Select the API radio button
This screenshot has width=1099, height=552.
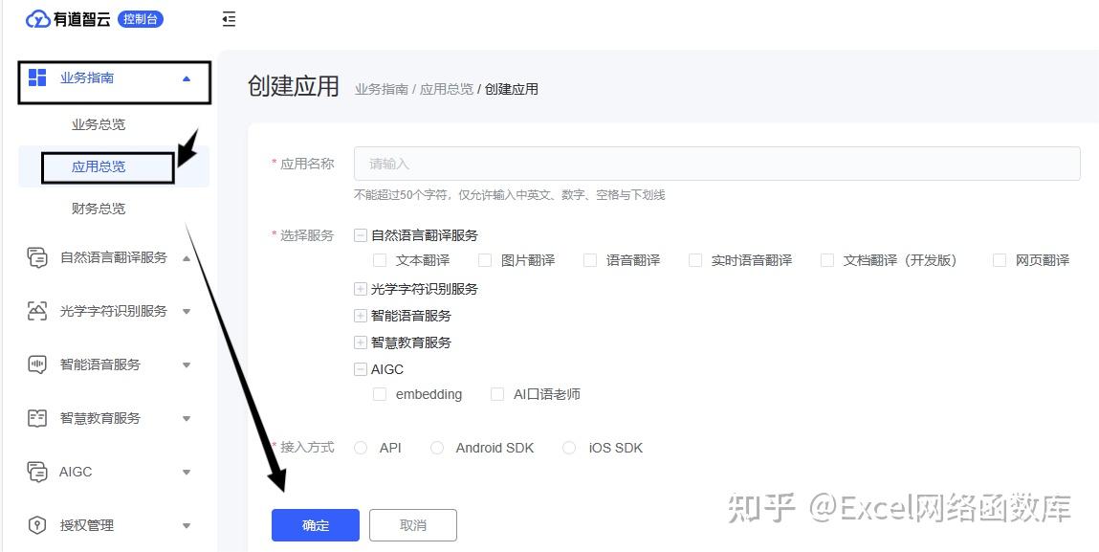click(x=361, y=448)
